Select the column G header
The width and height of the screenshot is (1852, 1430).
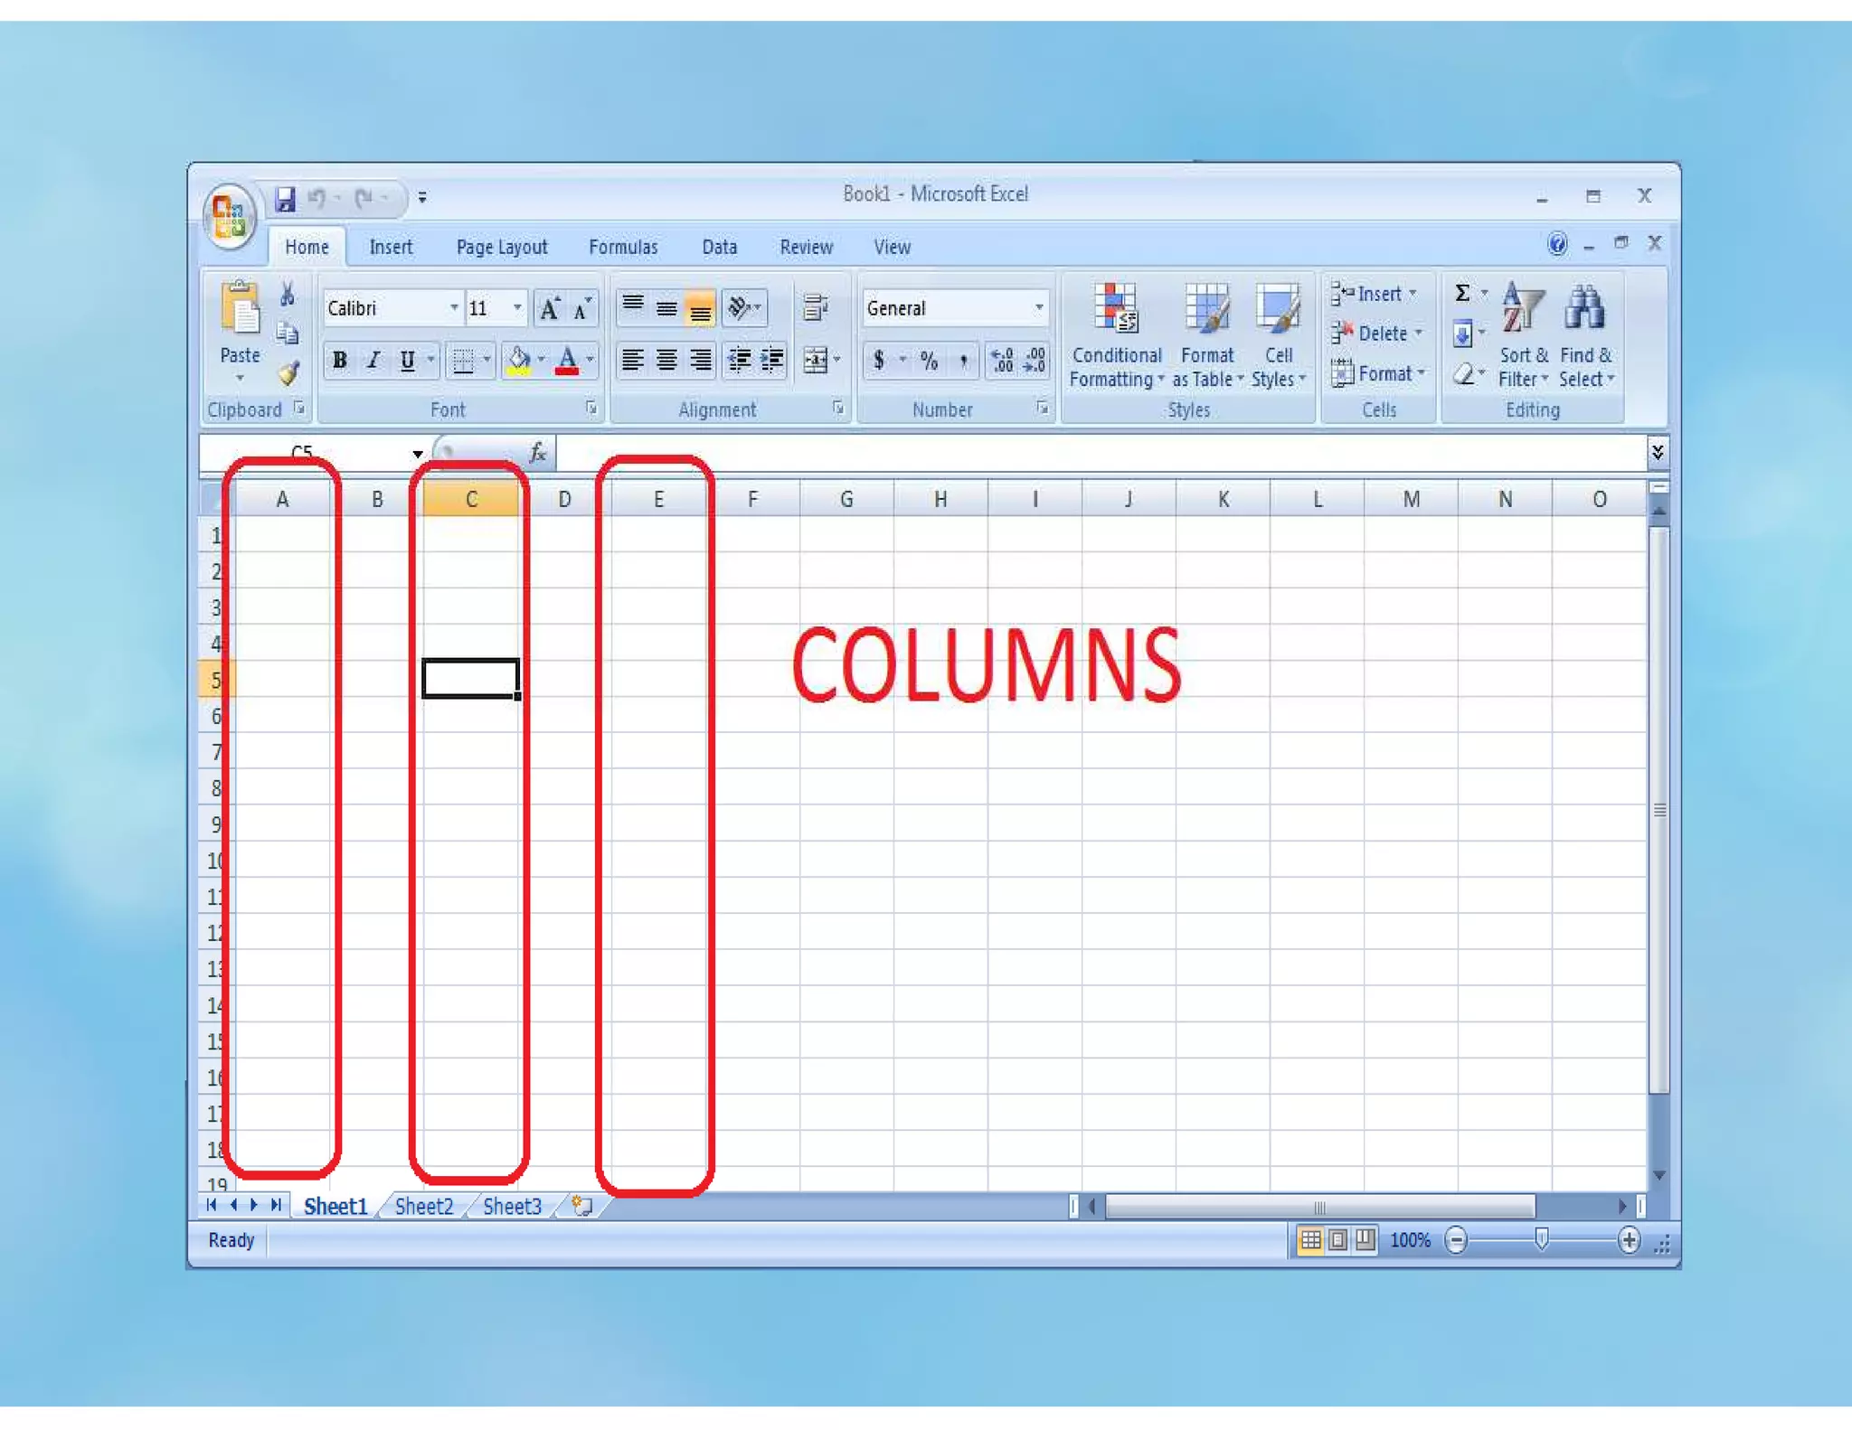[846, 499]
